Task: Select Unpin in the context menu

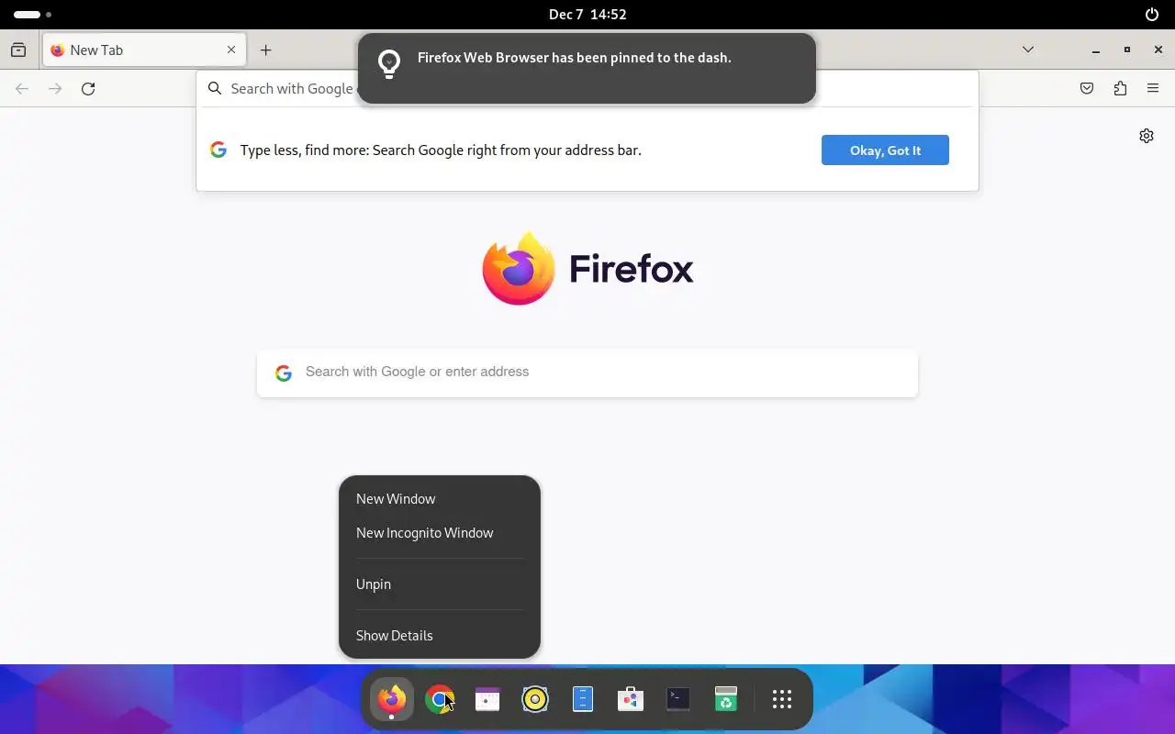Action: (440, 584)
